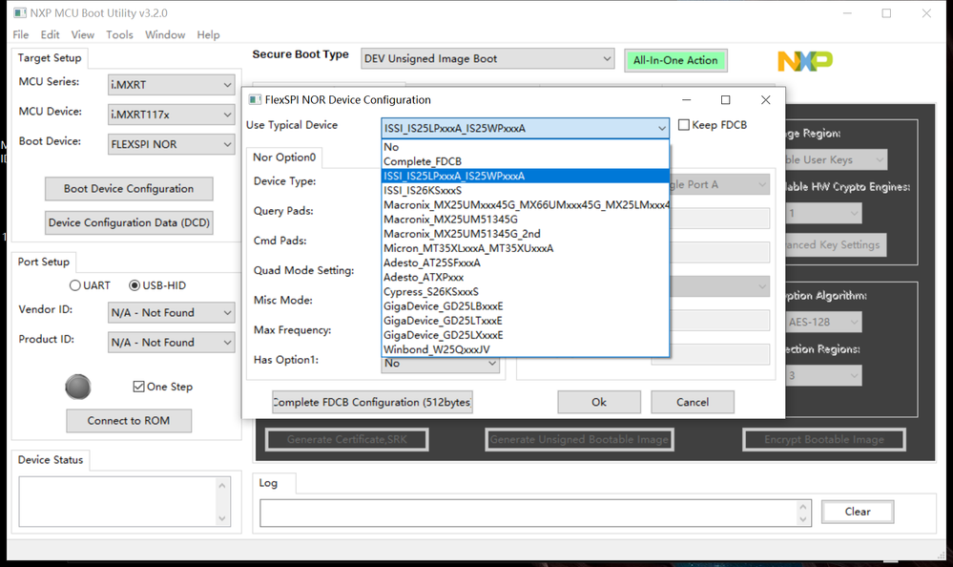Expand the Vendor ID dropdown
The height and width of the screenshot is (567, 953).
tap(171, 313)
